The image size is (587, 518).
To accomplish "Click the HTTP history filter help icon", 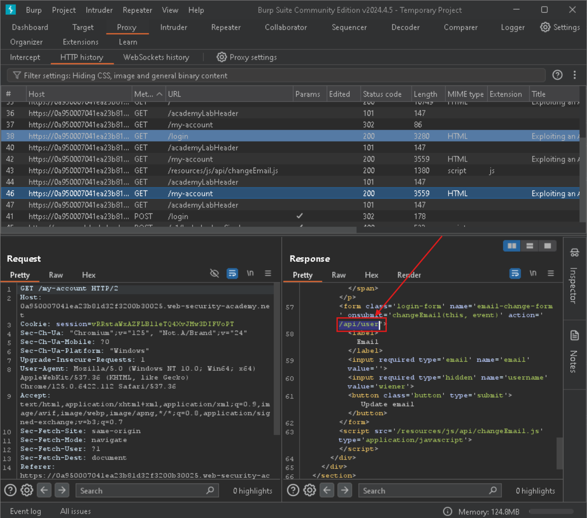I will tap(557, 75).
